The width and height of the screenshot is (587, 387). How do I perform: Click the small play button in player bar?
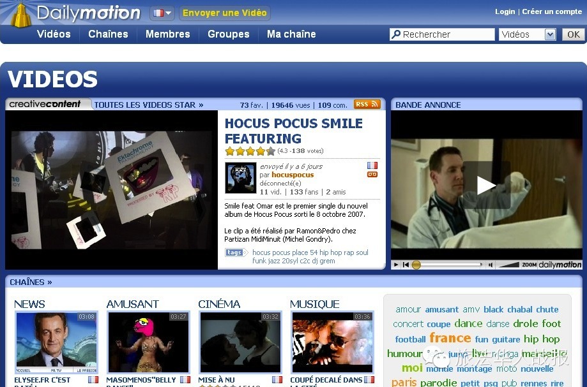pos(396,265)
